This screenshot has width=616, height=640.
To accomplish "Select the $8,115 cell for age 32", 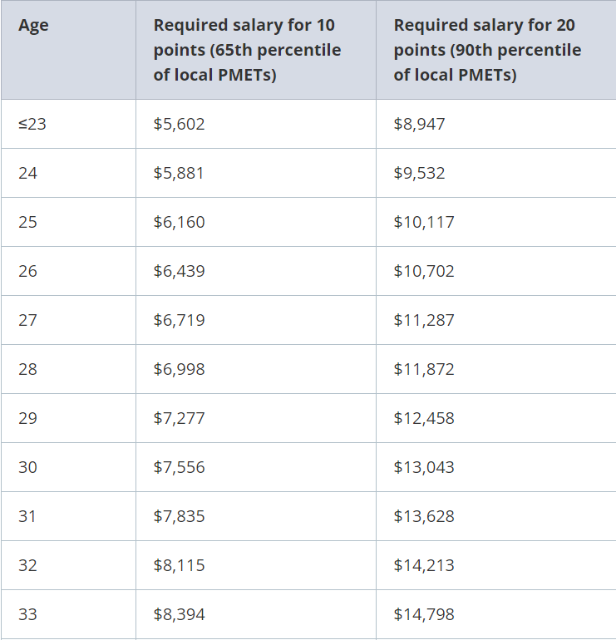I will tap(256, 565).
